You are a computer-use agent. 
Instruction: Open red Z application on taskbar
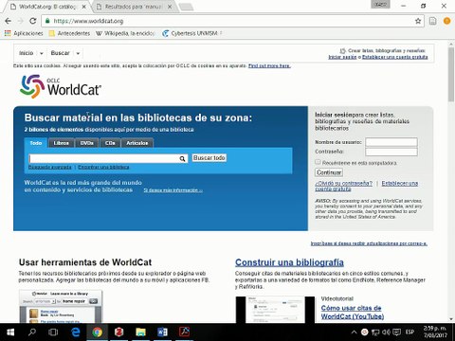(118, 332)
